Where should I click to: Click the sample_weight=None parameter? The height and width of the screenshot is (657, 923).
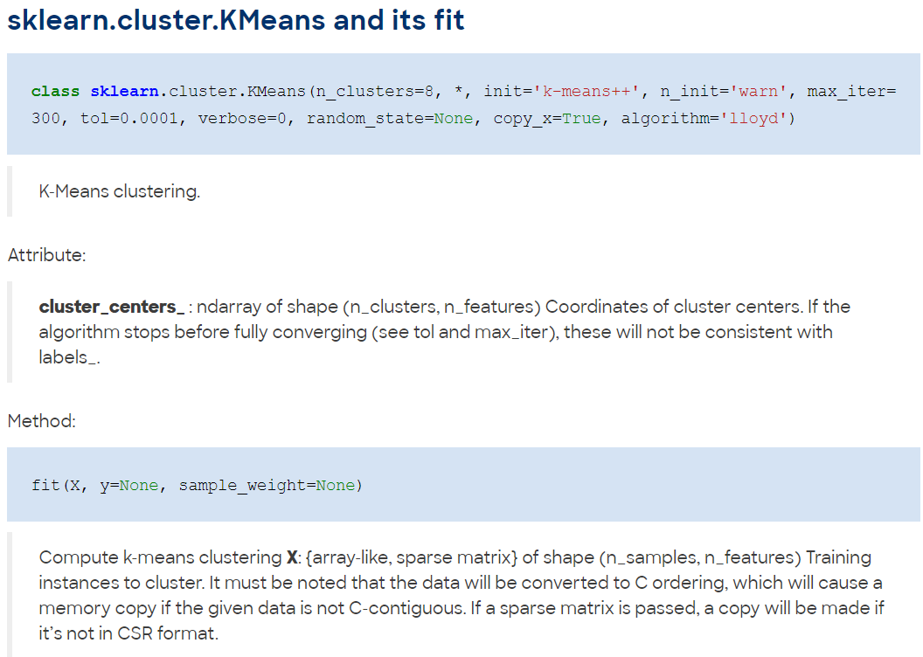(x=267, y=486)
